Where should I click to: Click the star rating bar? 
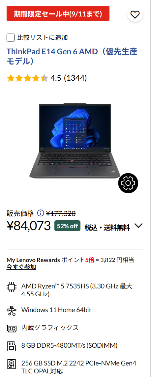point(27,78)
